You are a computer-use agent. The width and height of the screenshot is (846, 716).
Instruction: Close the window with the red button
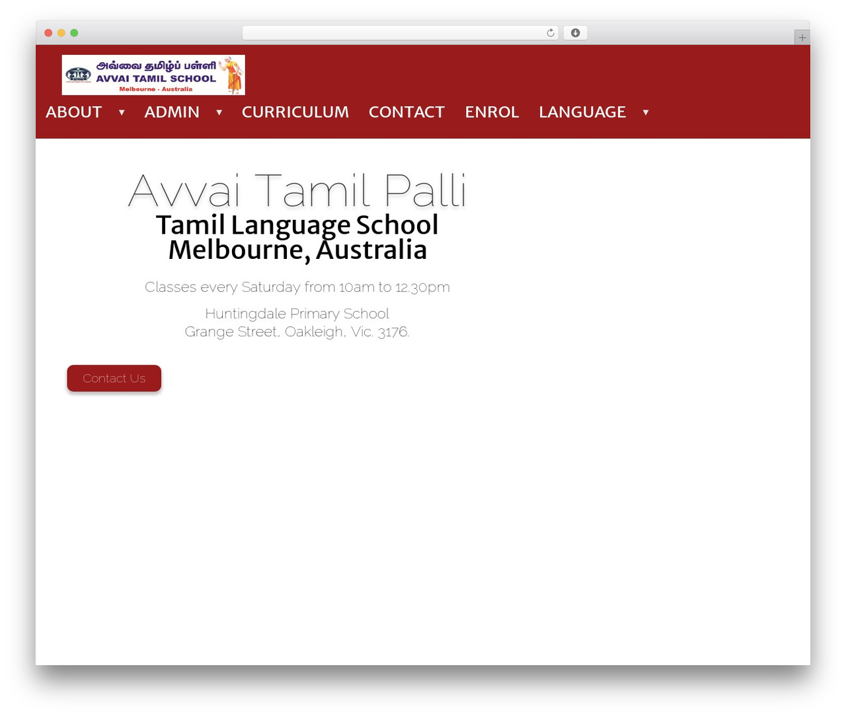(x=48, y=33)
